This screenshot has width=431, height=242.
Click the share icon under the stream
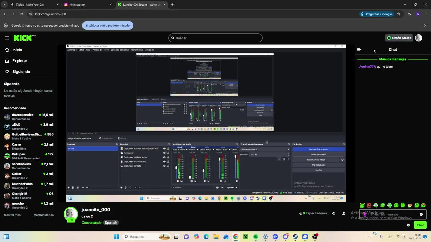coord(333,213)
